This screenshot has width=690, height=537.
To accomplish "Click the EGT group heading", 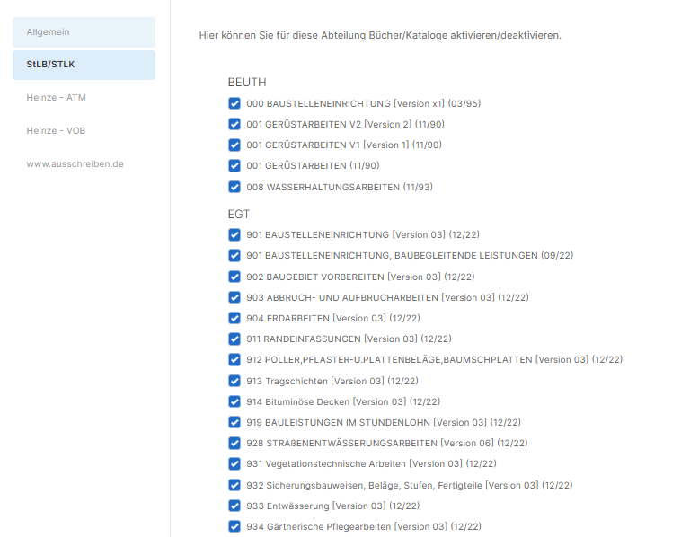I will point(238,215).
